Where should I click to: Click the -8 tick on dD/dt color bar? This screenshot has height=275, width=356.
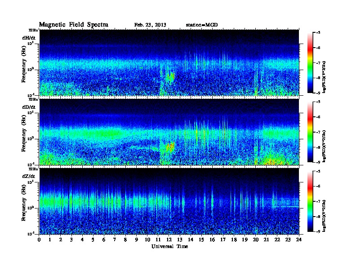pos(318,147)
